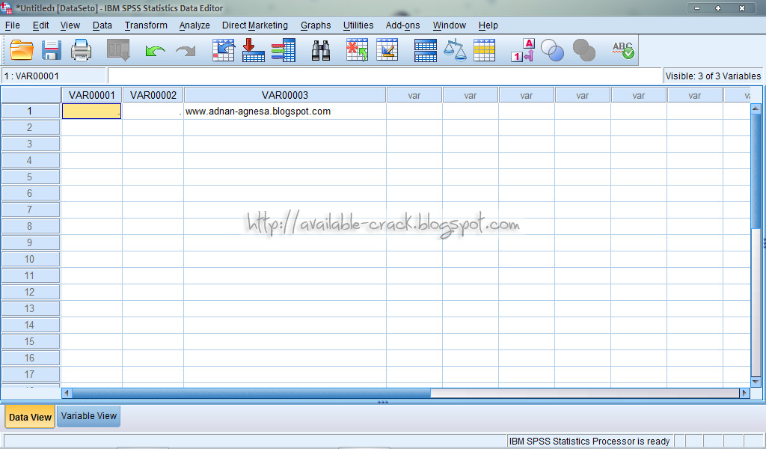Show all variables gray circles icon

pyautogui.click(x=583, y=50)
